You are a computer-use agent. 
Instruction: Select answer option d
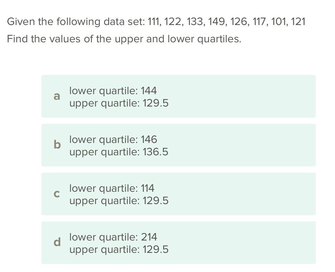point(178,243)
